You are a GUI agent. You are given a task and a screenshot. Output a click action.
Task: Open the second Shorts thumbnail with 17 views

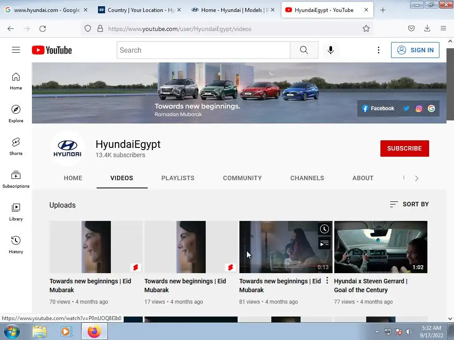click(x=191, y=247)
